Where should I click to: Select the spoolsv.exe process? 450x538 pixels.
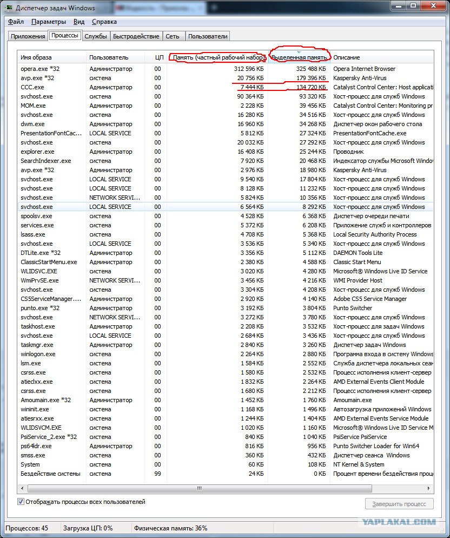click(226, 216)
